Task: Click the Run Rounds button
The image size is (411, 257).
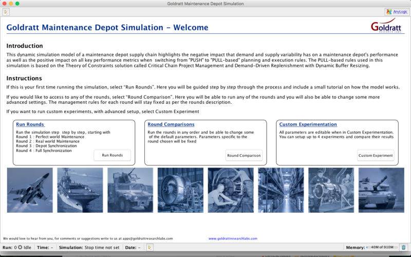Action: (112, 155)
